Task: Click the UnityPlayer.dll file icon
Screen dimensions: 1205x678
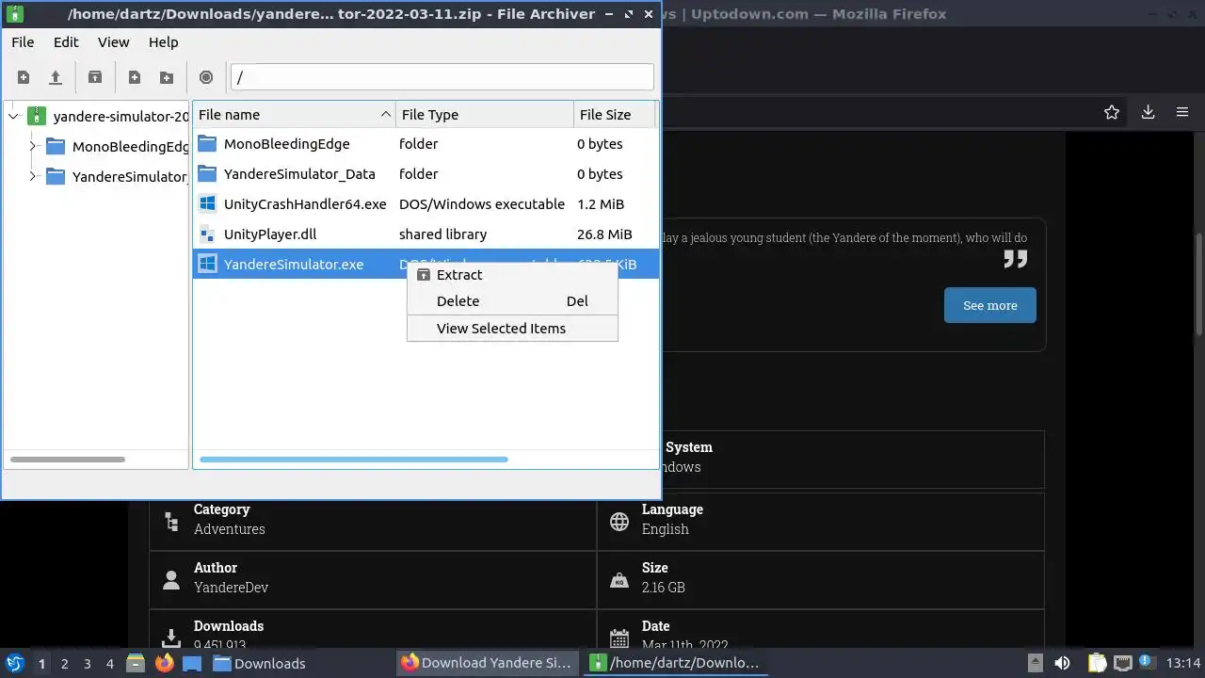Action: pyautogui.click(x=207, y=234)
